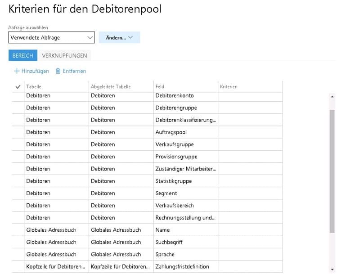Switch to the VERKNÜPFUNGEN tab

64,55
